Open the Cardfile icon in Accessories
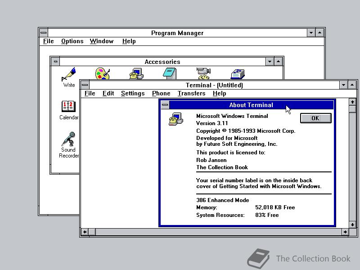The height and width of the screenshot is (270, 360). [x=238, y=74]
